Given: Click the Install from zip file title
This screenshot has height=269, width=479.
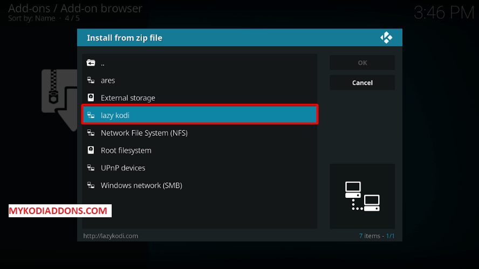Looking at the screenshot, I should [125, 38].
